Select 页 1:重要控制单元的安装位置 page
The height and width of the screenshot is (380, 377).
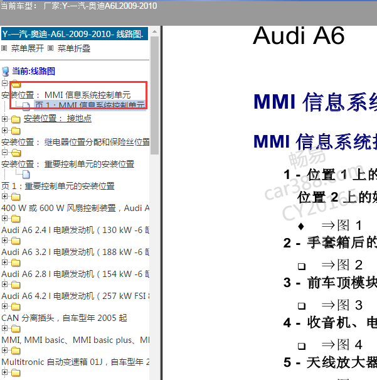click(58, 186)
